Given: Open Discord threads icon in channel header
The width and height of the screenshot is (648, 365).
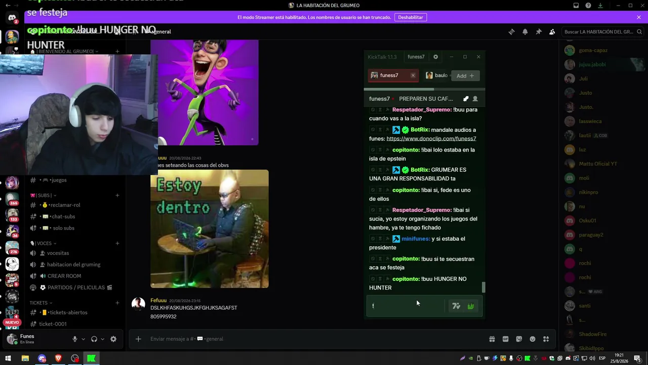Looking at the screenshot, I should (511, 31).
